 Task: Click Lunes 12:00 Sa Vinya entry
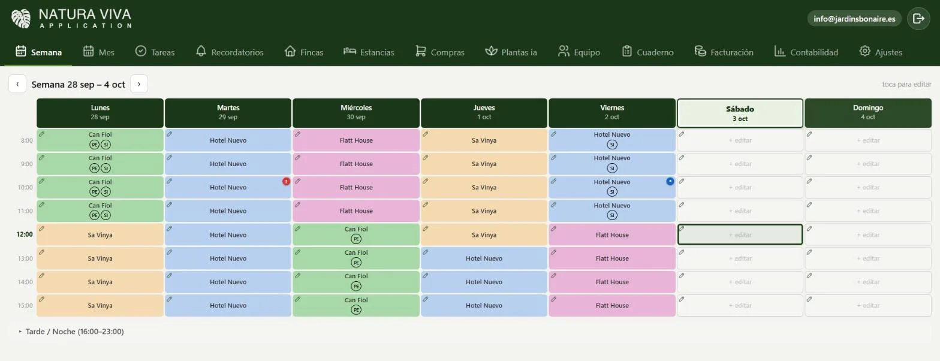pyautogui.click(x=100, y=235)
